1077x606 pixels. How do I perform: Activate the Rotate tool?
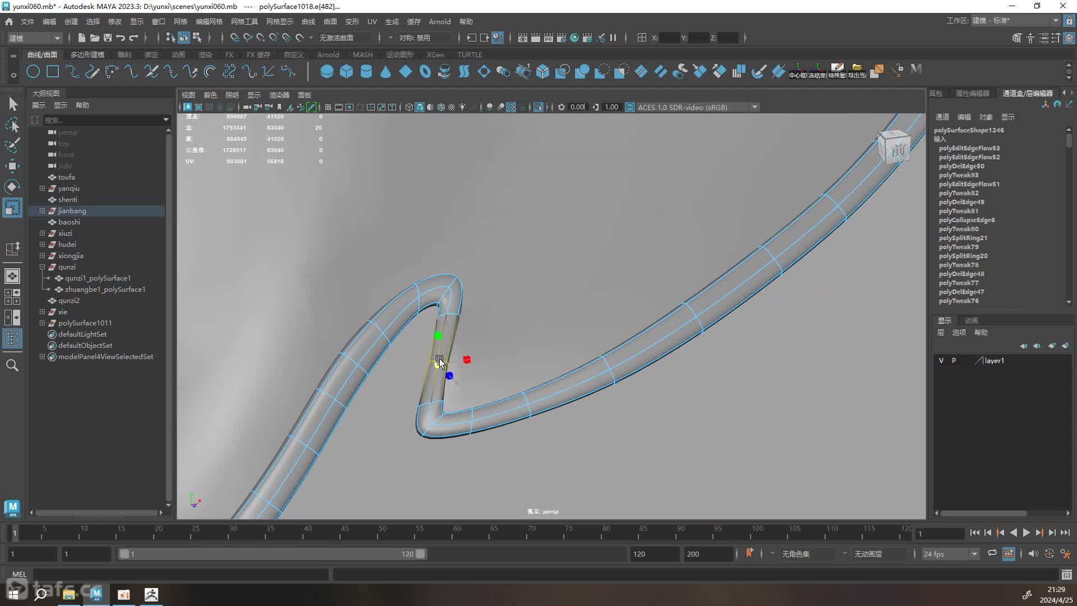[x=12, y=186]
